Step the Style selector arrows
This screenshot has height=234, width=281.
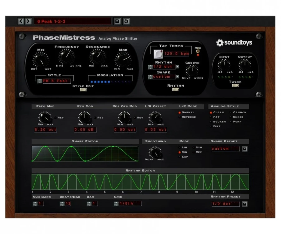pos(40,81)
